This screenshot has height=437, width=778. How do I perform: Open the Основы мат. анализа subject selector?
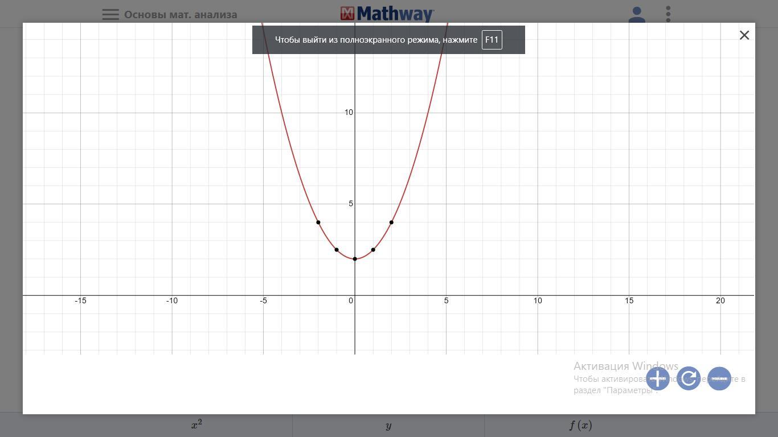tap(181, 15)
